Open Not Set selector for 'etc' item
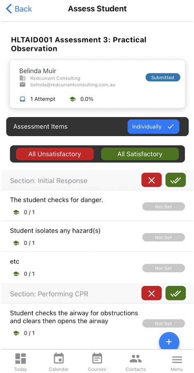The height and width of the screenshot is (373, 194). click(164, 268)
